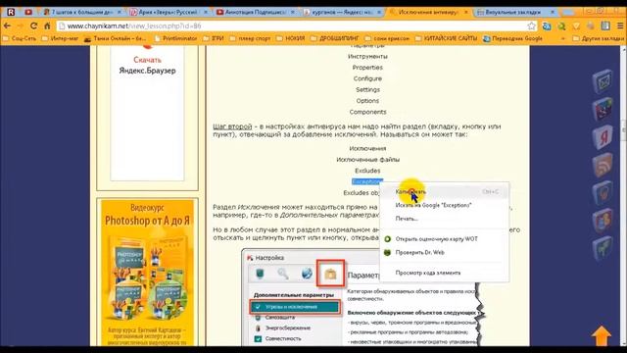The image size is (627, 353).
Task: Open the 'ДРОБШИПИНГ' bookmark folder
Action: 335,38
